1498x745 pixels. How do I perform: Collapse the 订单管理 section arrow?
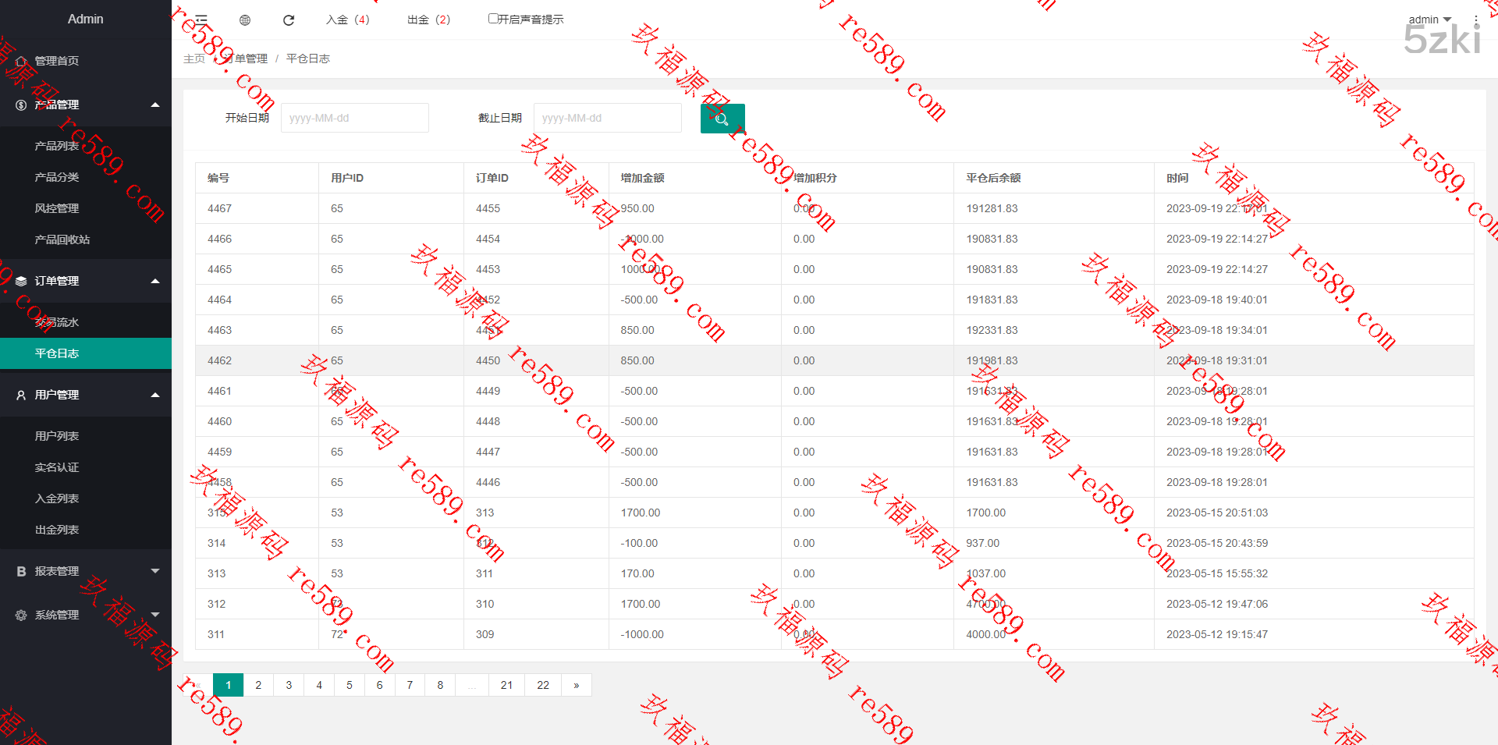click(x=155, y=281)
